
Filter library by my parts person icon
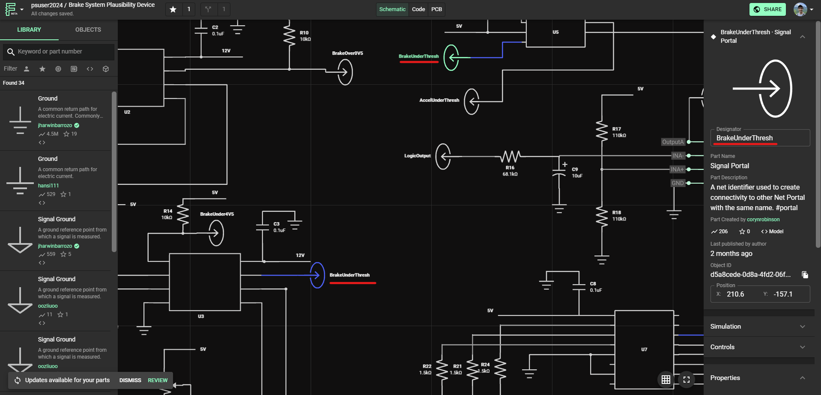[x=27, y=69]
